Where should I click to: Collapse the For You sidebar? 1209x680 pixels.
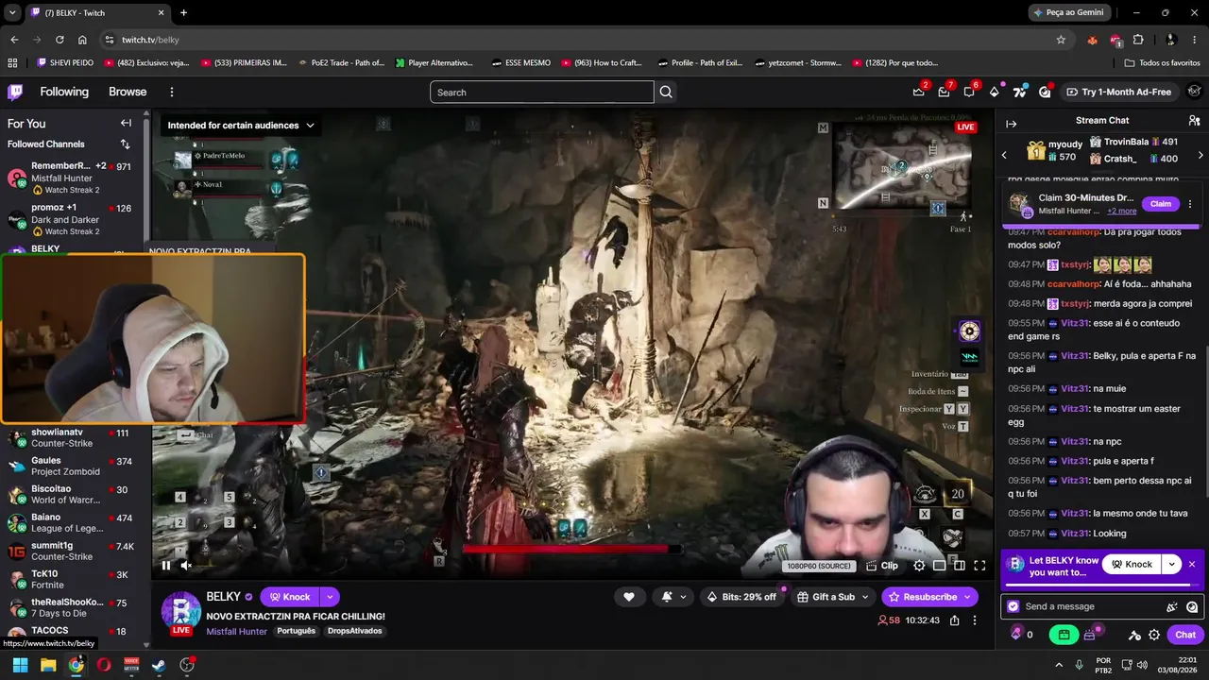pyautogui.click(x=126, y=123)
